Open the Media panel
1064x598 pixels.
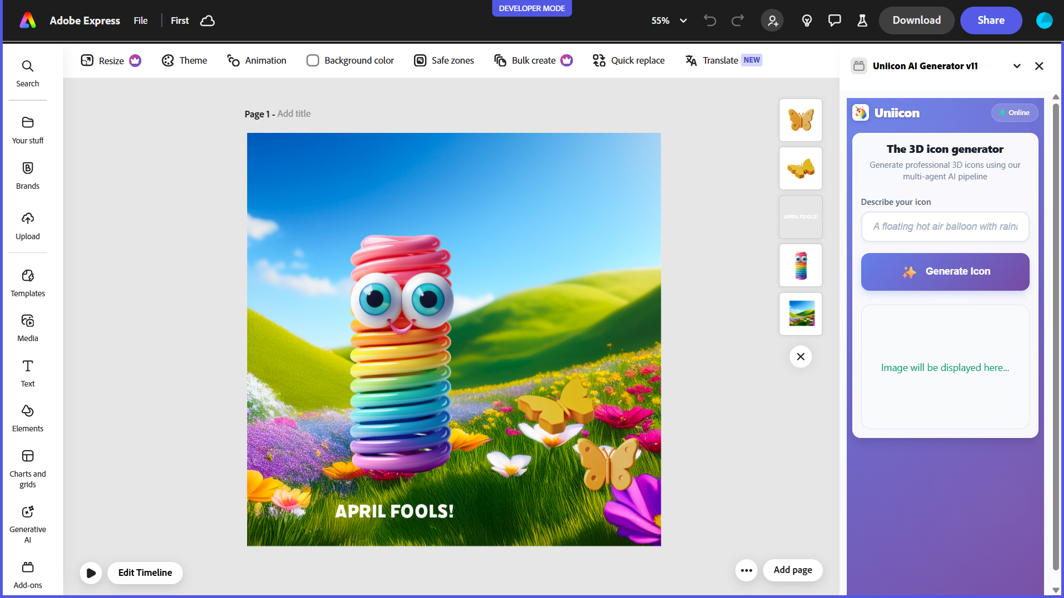click(x=28, y=328)
